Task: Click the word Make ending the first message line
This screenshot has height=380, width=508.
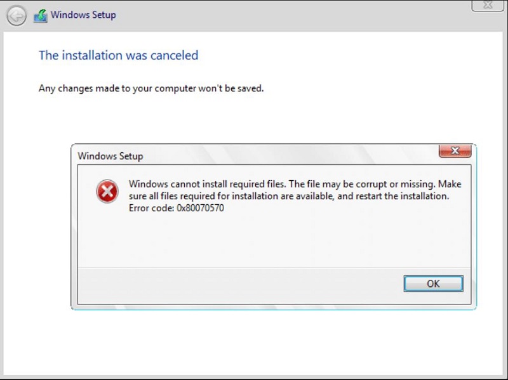Action: tap(450, 184)
